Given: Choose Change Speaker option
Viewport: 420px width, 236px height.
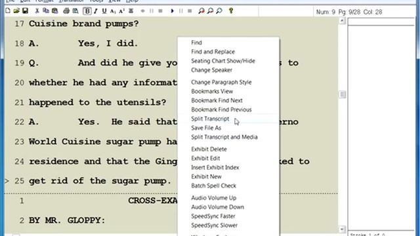Looking at the screenshot, I should point(211,70).
